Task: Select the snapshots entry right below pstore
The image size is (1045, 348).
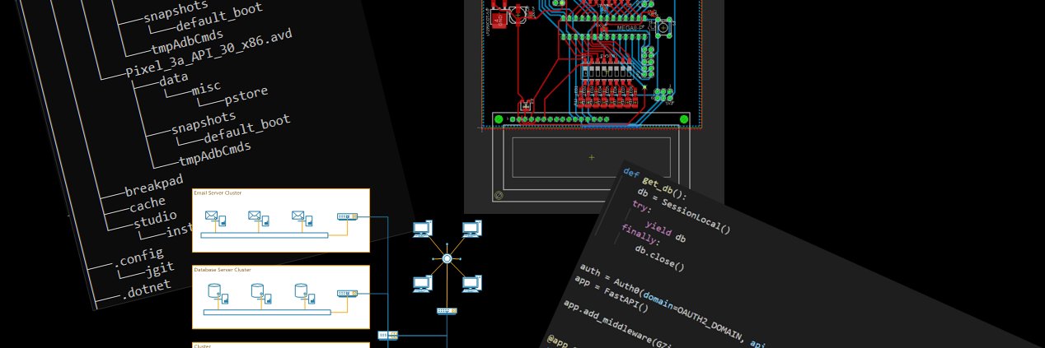Action: [204, 123]
